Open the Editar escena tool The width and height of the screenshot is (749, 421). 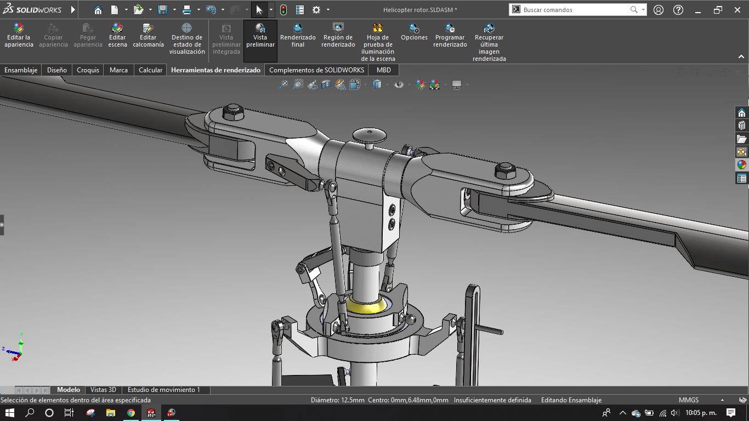117,36
